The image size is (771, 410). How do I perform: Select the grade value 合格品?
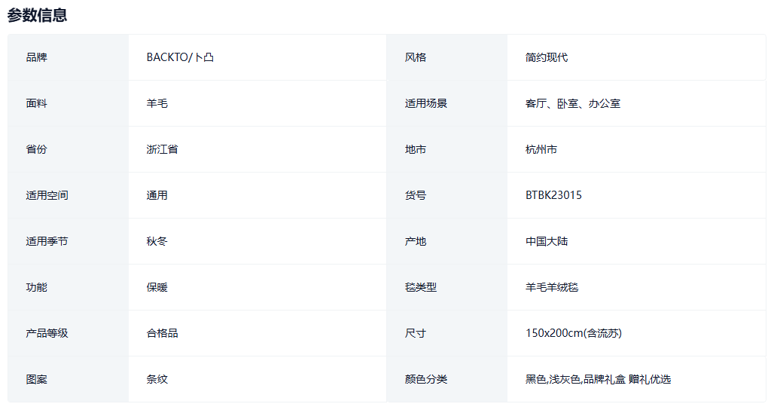click(162, 333)
